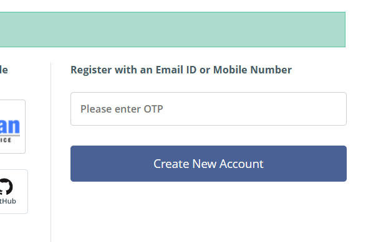391x242 pixels.
Task: Click the 'Account' word on blue button
Action: [241, 164]
